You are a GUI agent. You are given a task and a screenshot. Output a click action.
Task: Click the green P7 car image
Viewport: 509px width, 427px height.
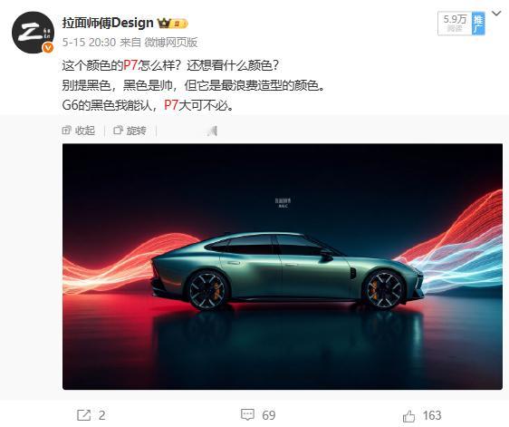pos(283,267)
